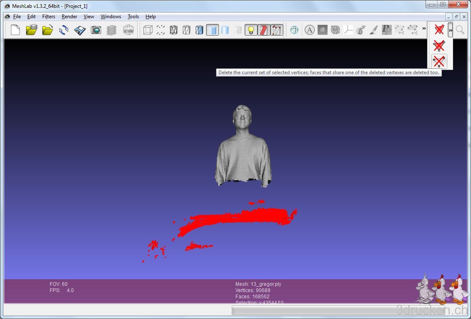
Task: Take a snapshot with the camera icon
Action: (x=96, y=30)
